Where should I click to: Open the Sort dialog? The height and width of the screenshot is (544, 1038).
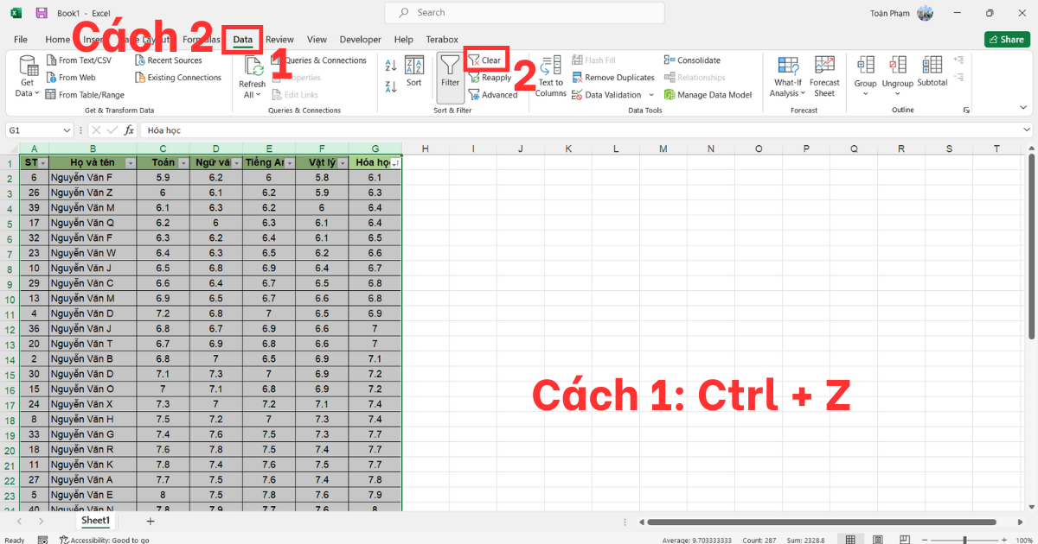click(x=414, y=71)
